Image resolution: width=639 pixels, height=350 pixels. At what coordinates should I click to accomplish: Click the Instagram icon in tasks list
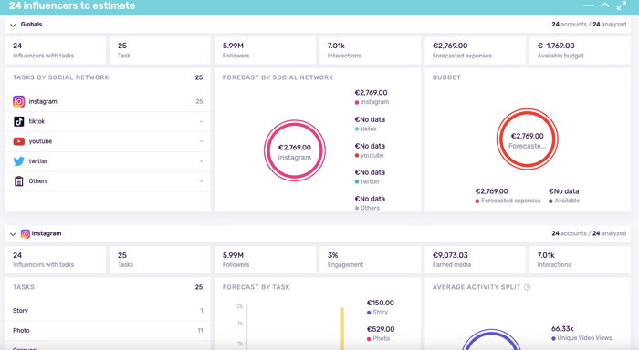tap(19, 101)
